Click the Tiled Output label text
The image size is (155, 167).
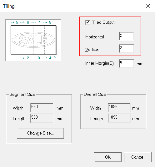(103, 22)
